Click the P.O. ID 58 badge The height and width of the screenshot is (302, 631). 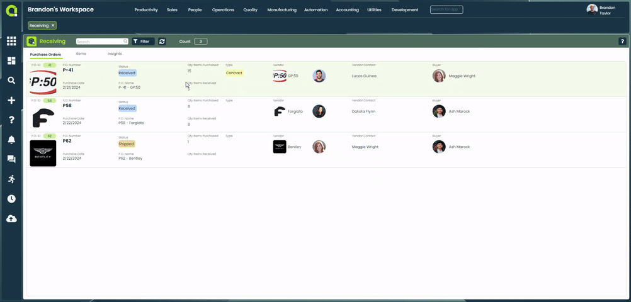tap(50, 101)
